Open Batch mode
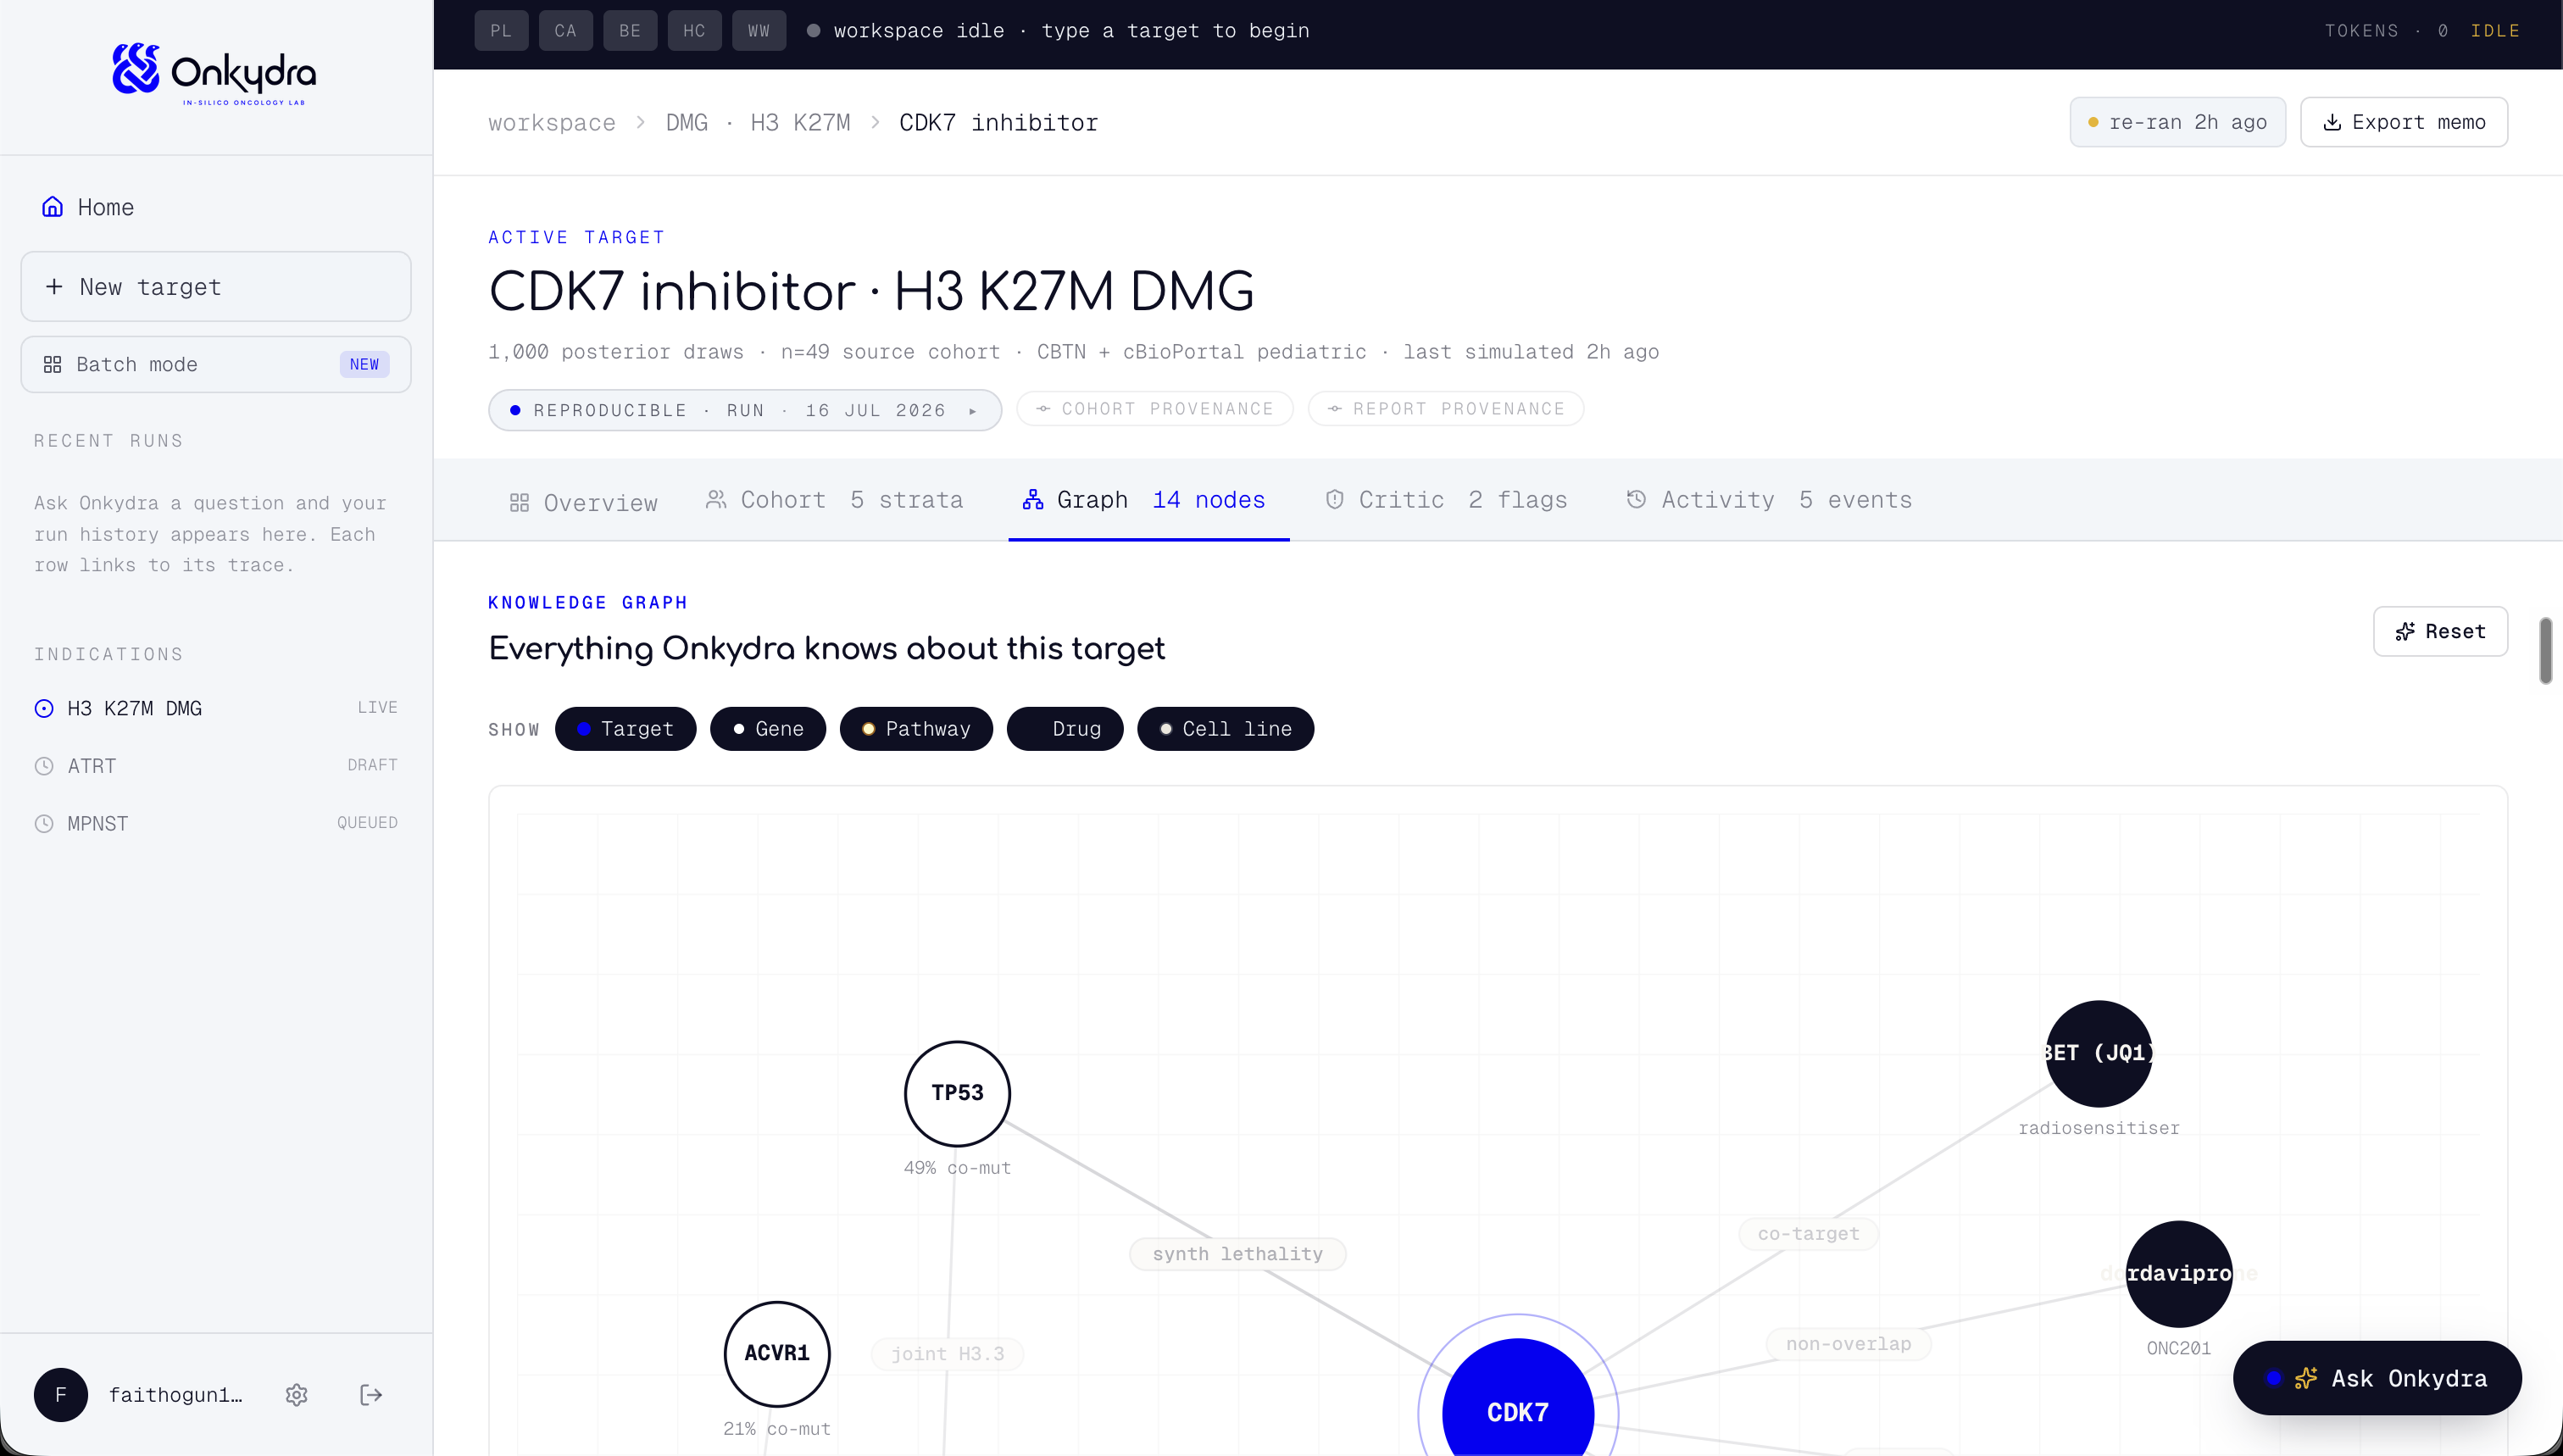This screenshot has width=2563, height=1456. point(215,365)
